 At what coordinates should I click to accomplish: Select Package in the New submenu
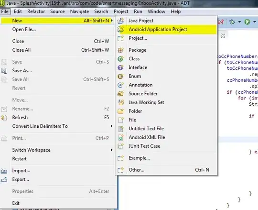167,50
